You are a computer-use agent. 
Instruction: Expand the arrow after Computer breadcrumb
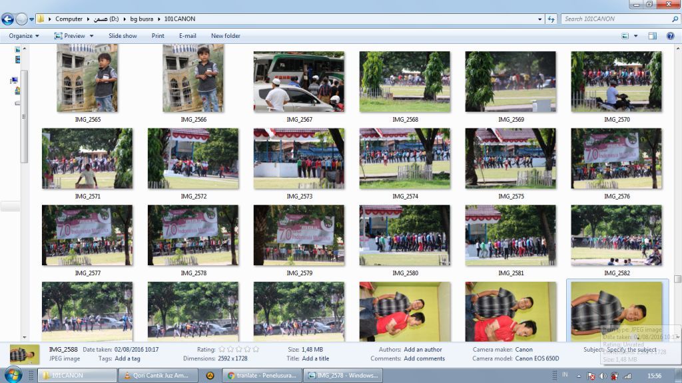(x=89, y=19)
